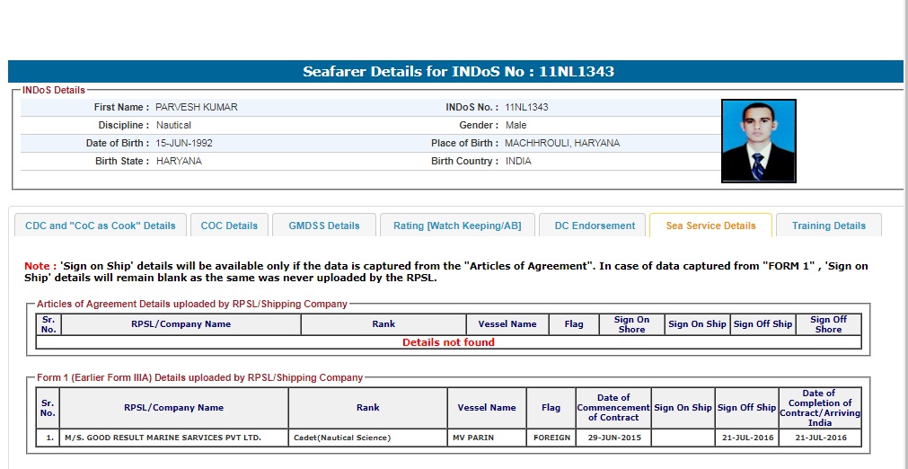Click the FOREIGN flag cell
908x469 pixels.
551,438
